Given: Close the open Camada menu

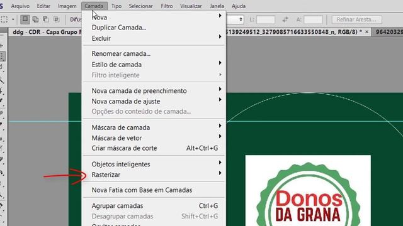Looking at the screenshot, I should (94, 6).
